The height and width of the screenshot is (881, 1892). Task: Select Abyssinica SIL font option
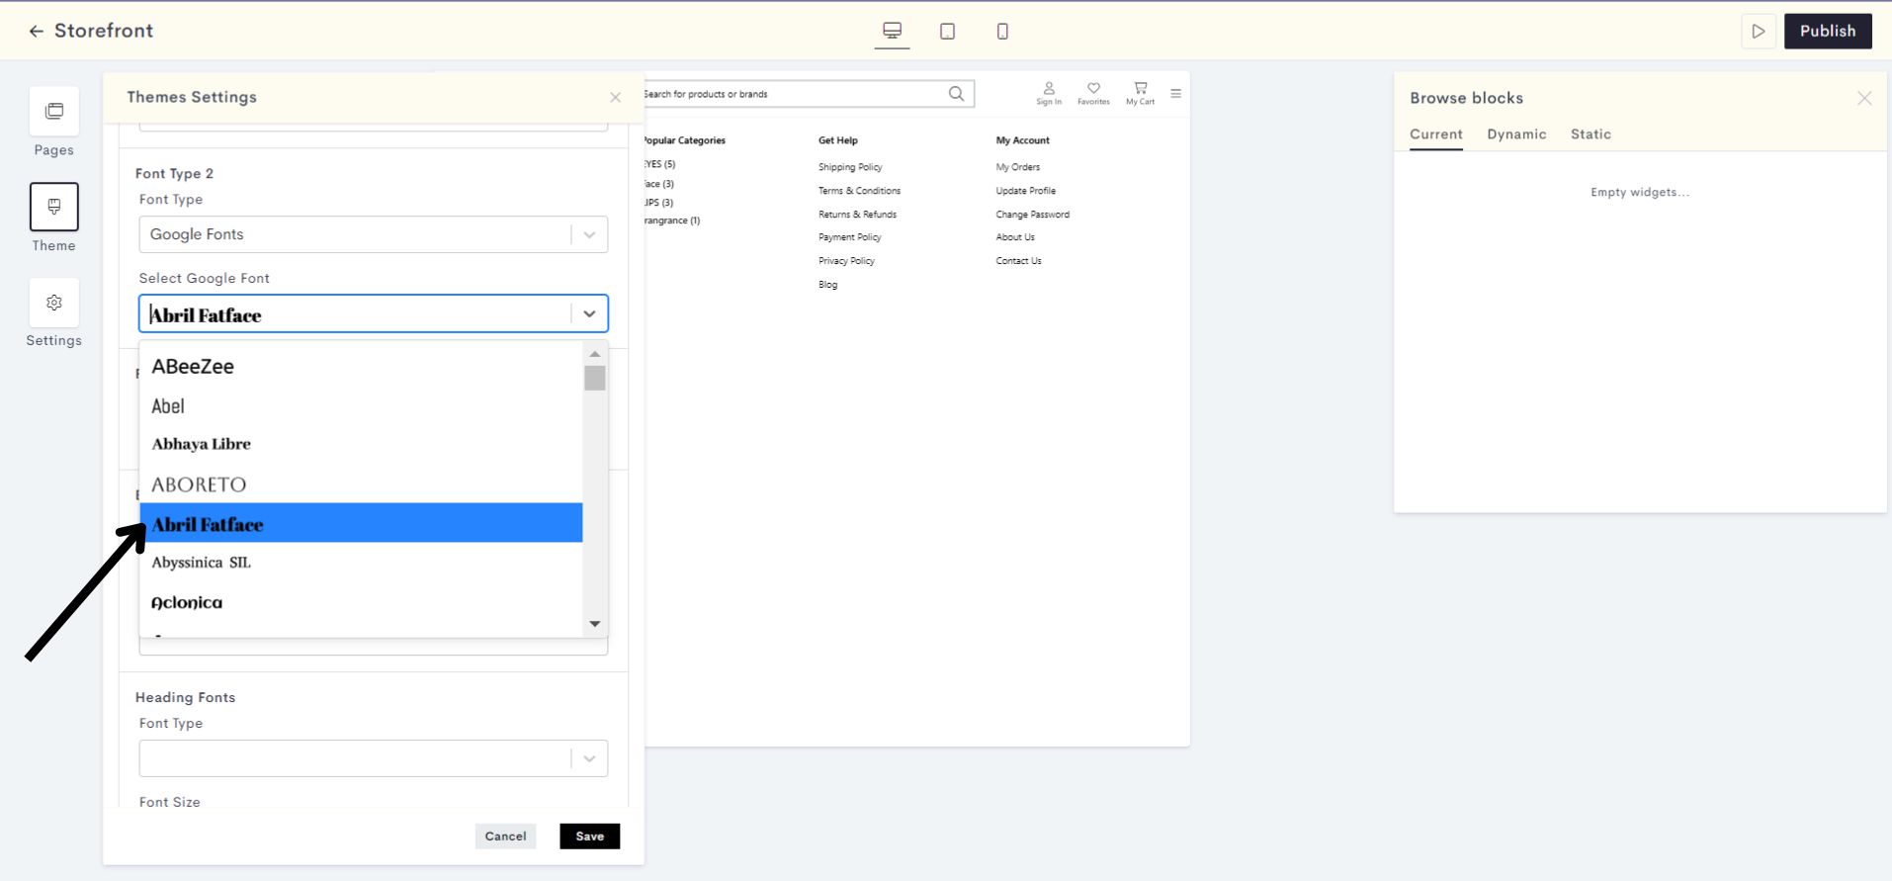[361, 562]
